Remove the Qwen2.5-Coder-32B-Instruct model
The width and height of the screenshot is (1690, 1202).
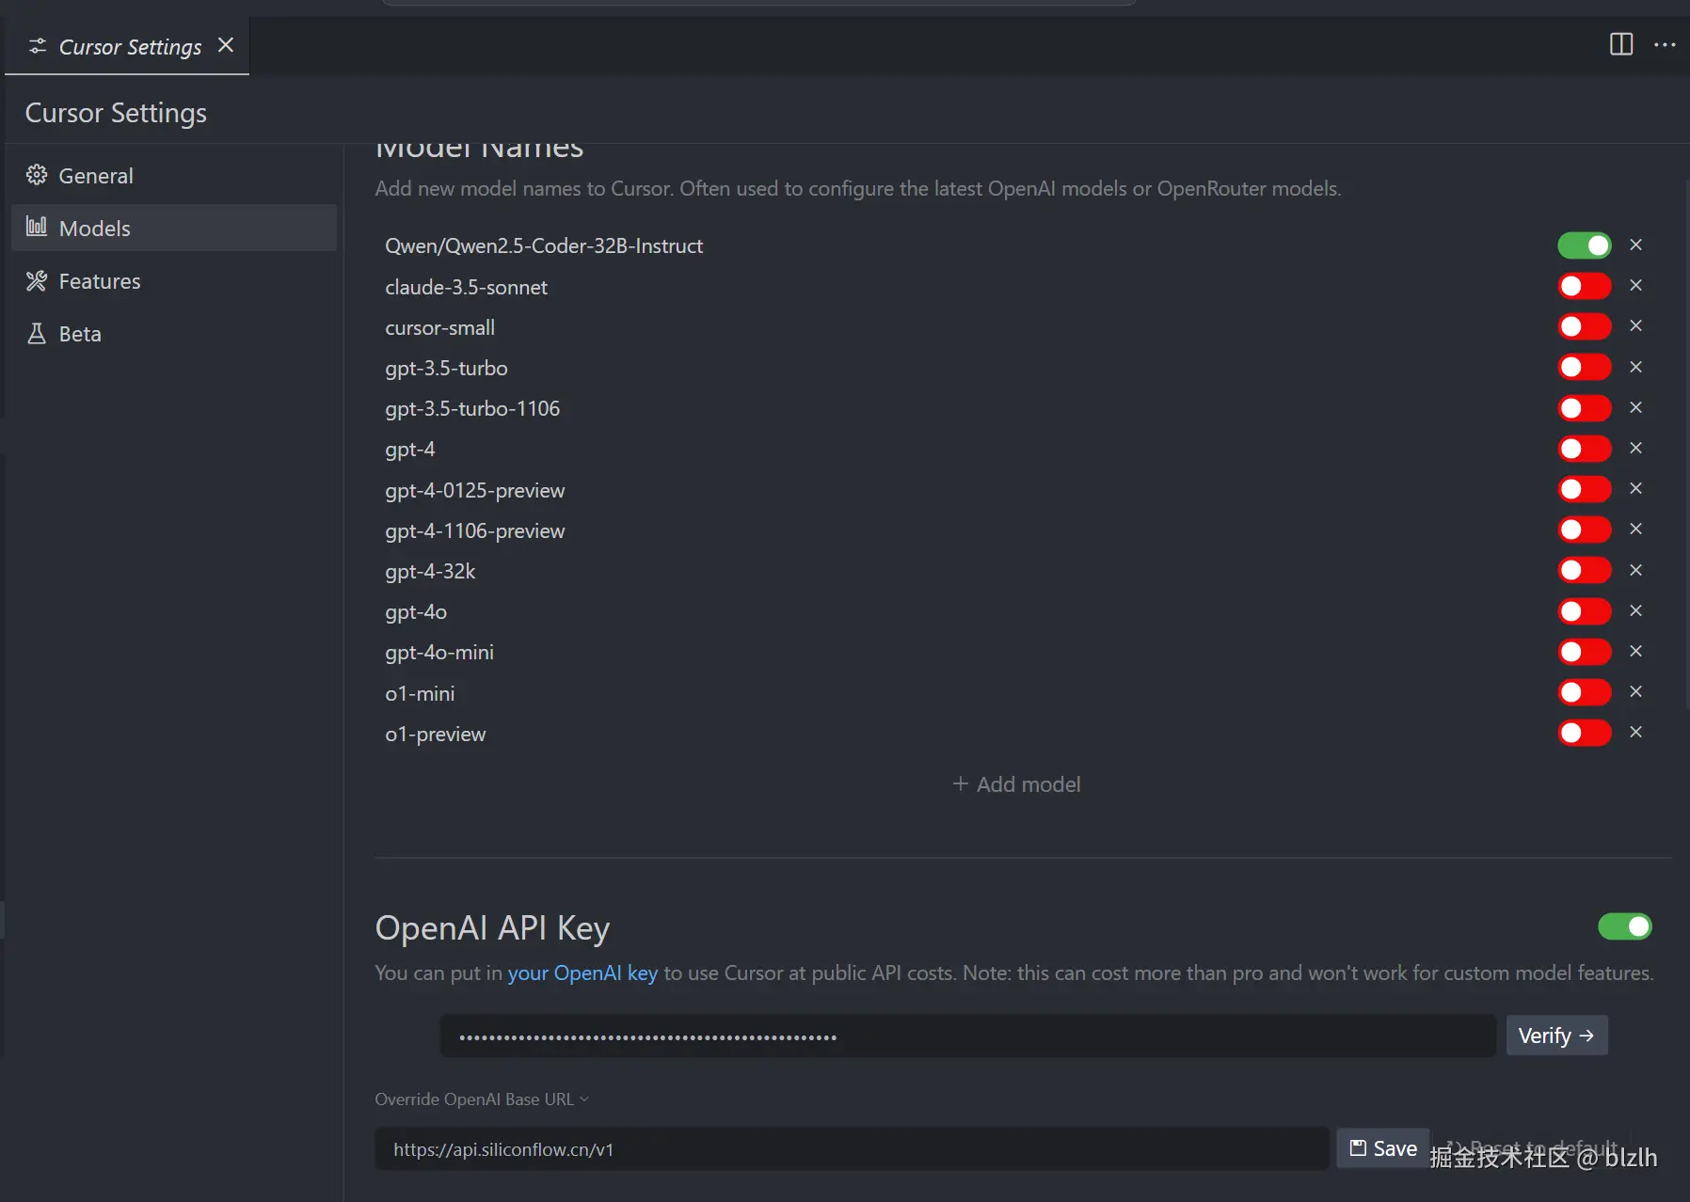[x=1636, y=245]
